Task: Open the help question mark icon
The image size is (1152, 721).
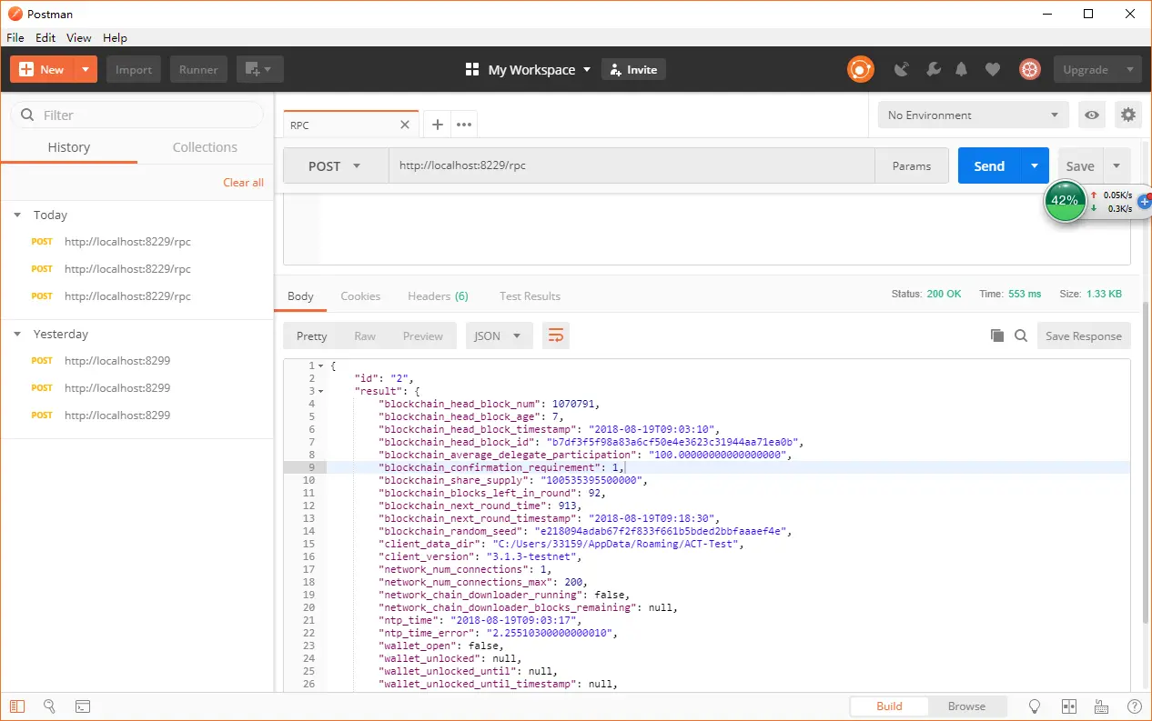Action: point(1134,706)
